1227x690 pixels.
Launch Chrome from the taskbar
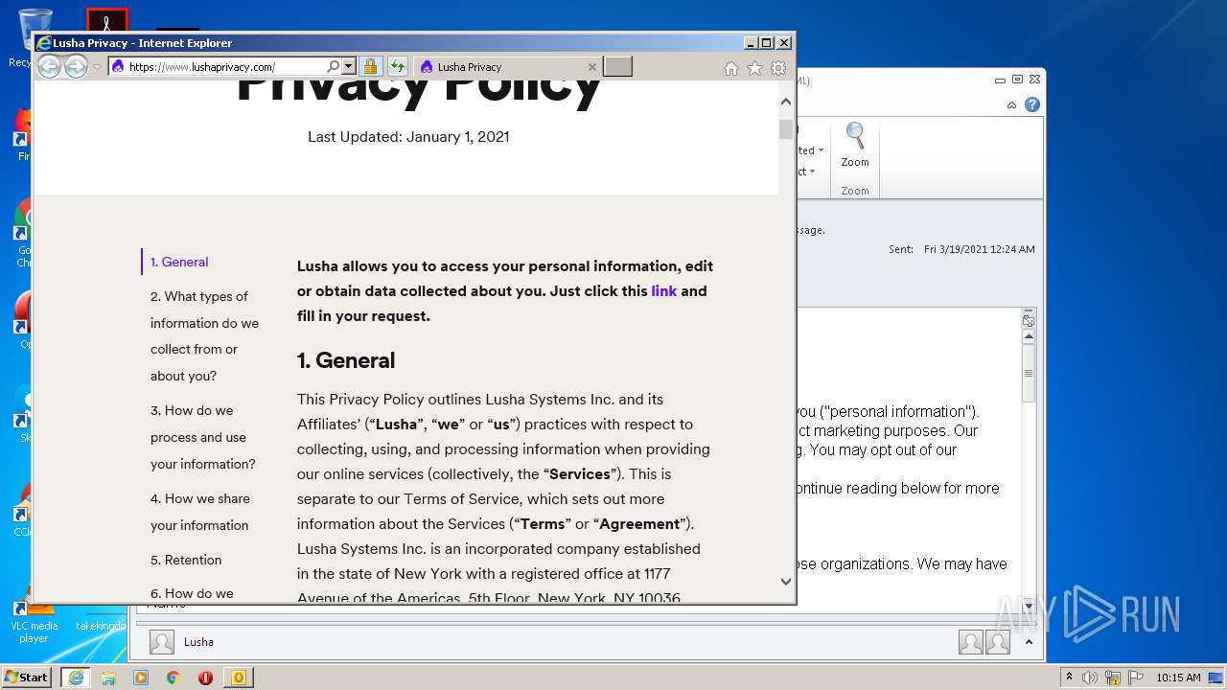click(x=174, y=677)
